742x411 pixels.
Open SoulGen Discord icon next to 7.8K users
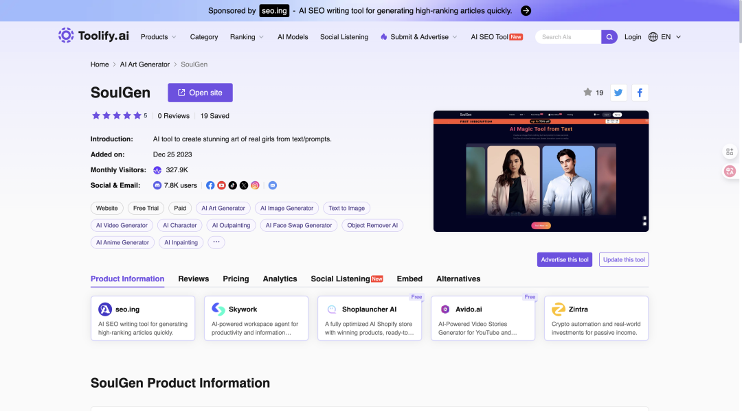(157, 185)
